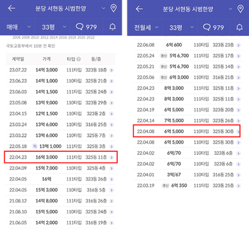Select the 7억 5,000 rent price
The height and width of the screenshot is (230, 249).
click(x=174, y=121)
